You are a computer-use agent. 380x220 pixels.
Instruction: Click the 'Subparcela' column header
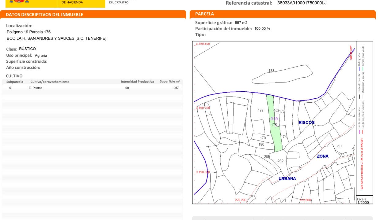tap(14, 82)
